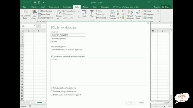Select column N header

153,31
